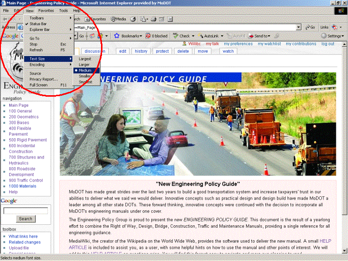The image size is (348, 261).
Task: Open the Tools menu
Action: coord(63,11)
